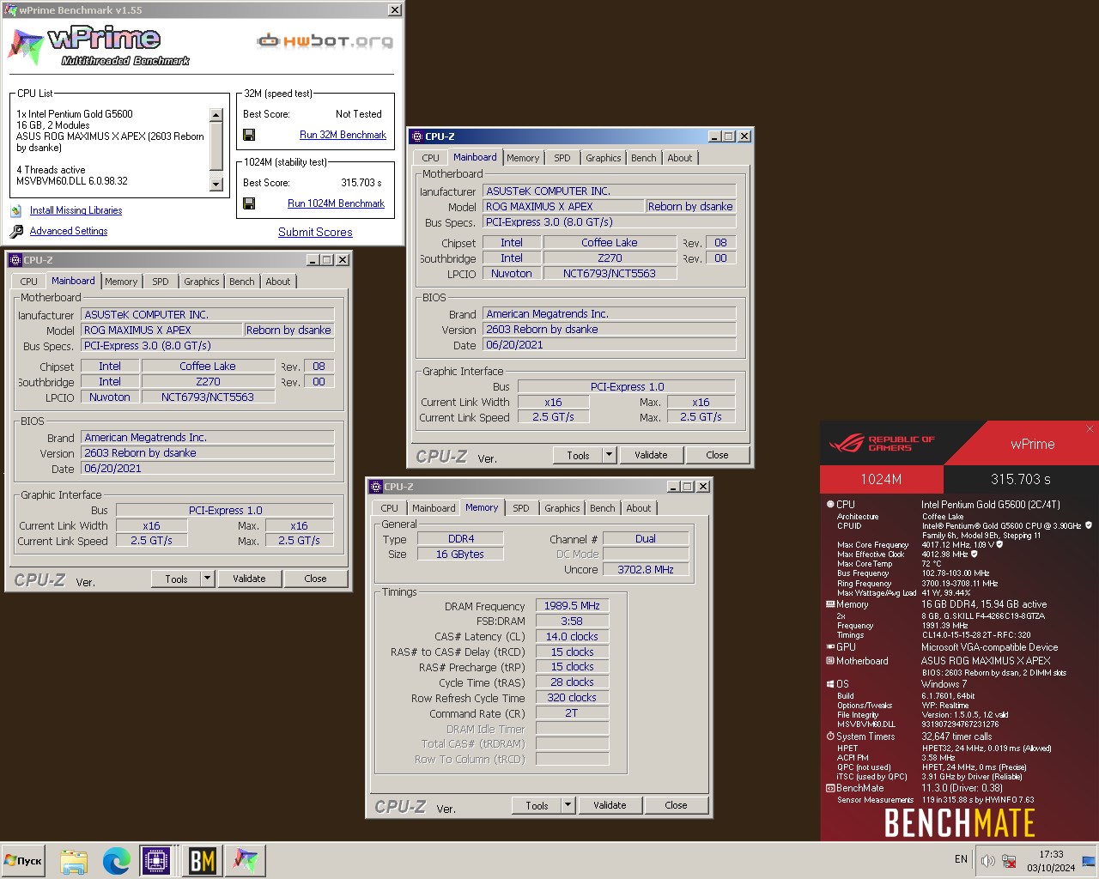Click the save icon beside the 1024M Best Score
This screenshot has height=879, width=1099.
coord(249,203)
